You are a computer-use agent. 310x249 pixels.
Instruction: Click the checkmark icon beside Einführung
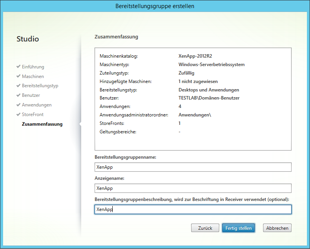18,66
